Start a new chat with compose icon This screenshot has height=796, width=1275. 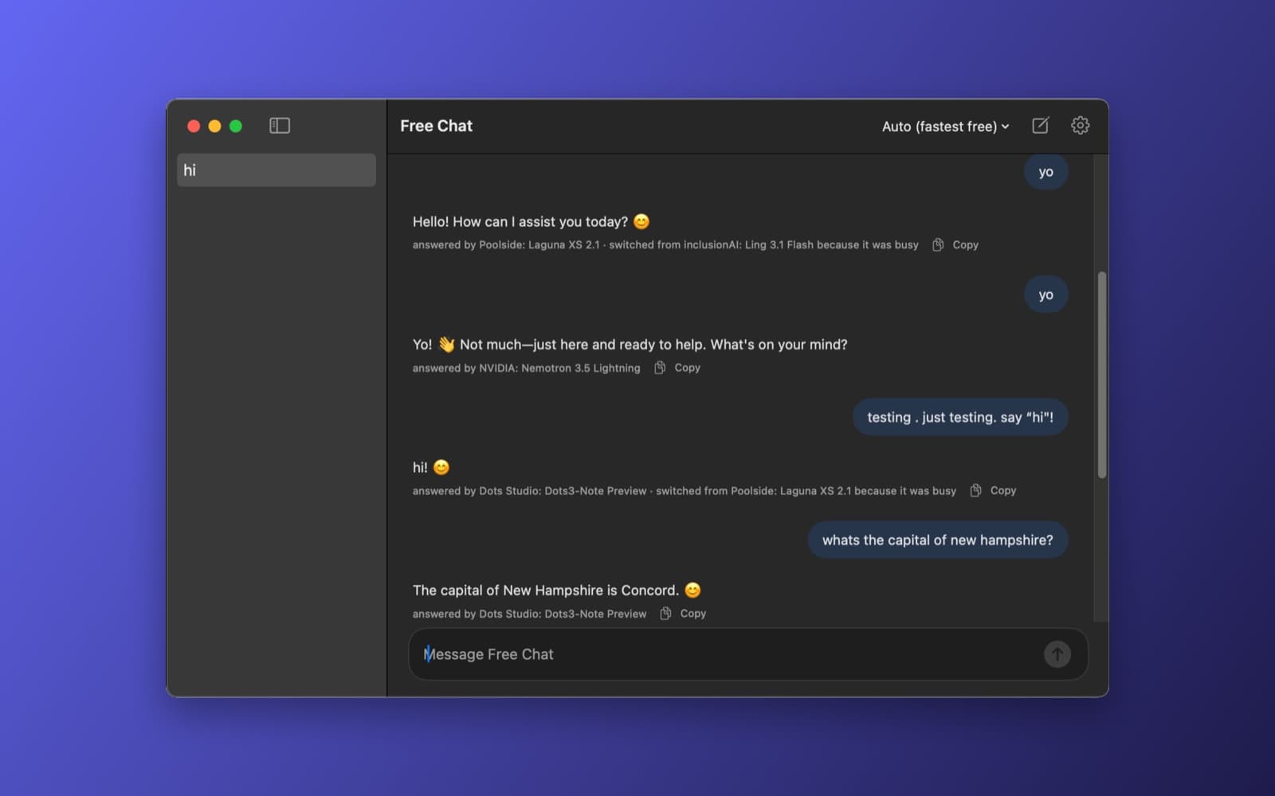[1040, 126]
